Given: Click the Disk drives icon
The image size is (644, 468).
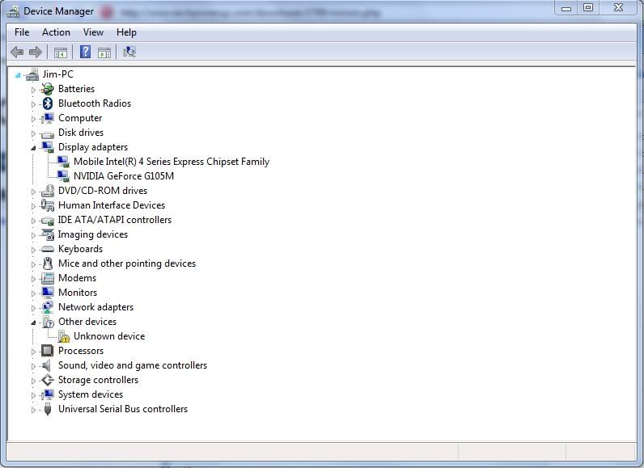Looking at the screenshot, I should (x=48, y=133).
